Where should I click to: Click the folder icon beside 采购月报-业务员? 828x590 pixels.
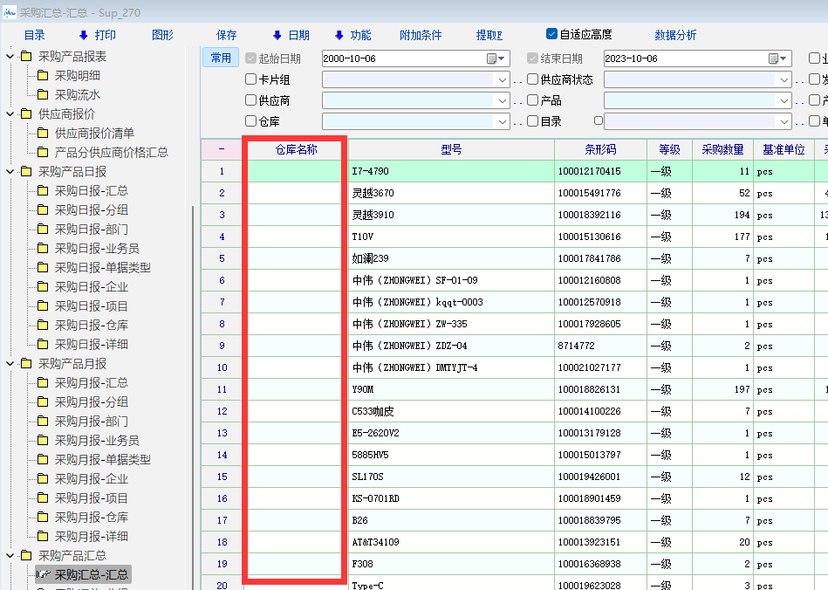(41, 441)
